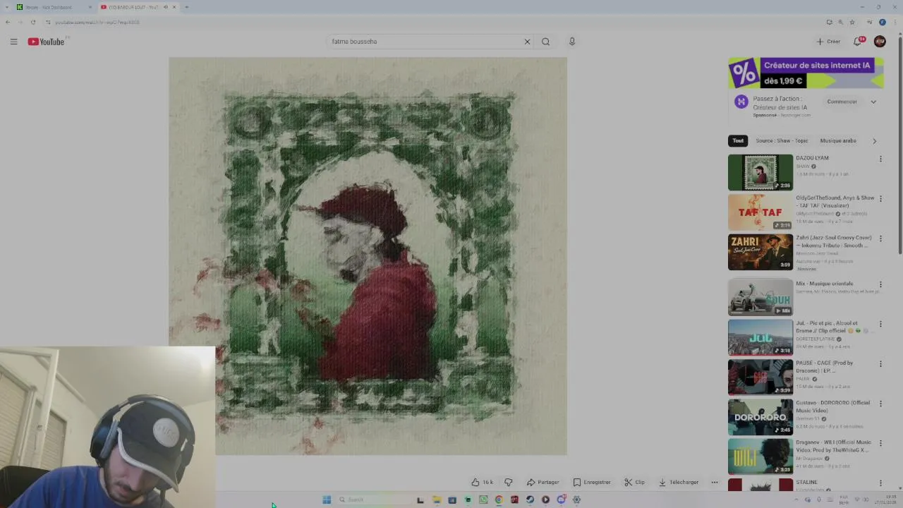This screenshot has width=903, height=508.
Task: Switch to the Kick Dashboard browser tab
Action: (54, 7)
